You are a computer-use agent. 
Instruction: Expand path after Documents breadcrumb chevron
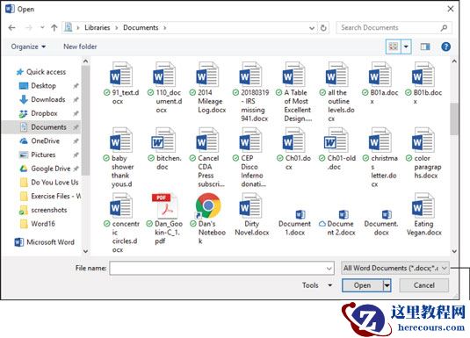pos(164,28)
